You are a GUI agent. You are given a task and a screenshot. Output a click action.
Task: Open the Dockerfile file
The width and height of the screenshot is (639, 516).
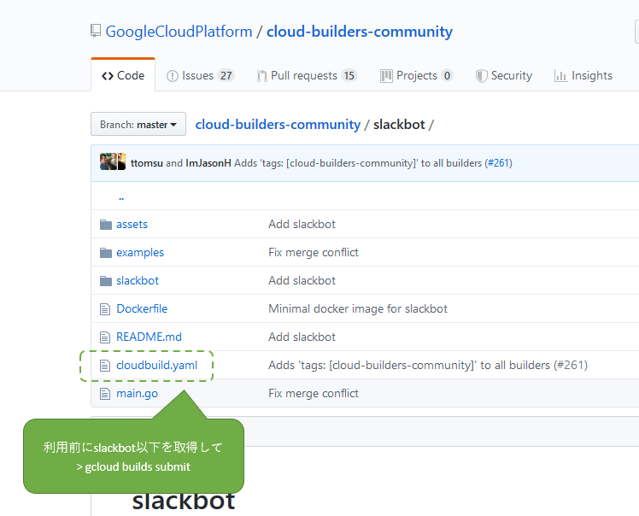click(142, 308)
